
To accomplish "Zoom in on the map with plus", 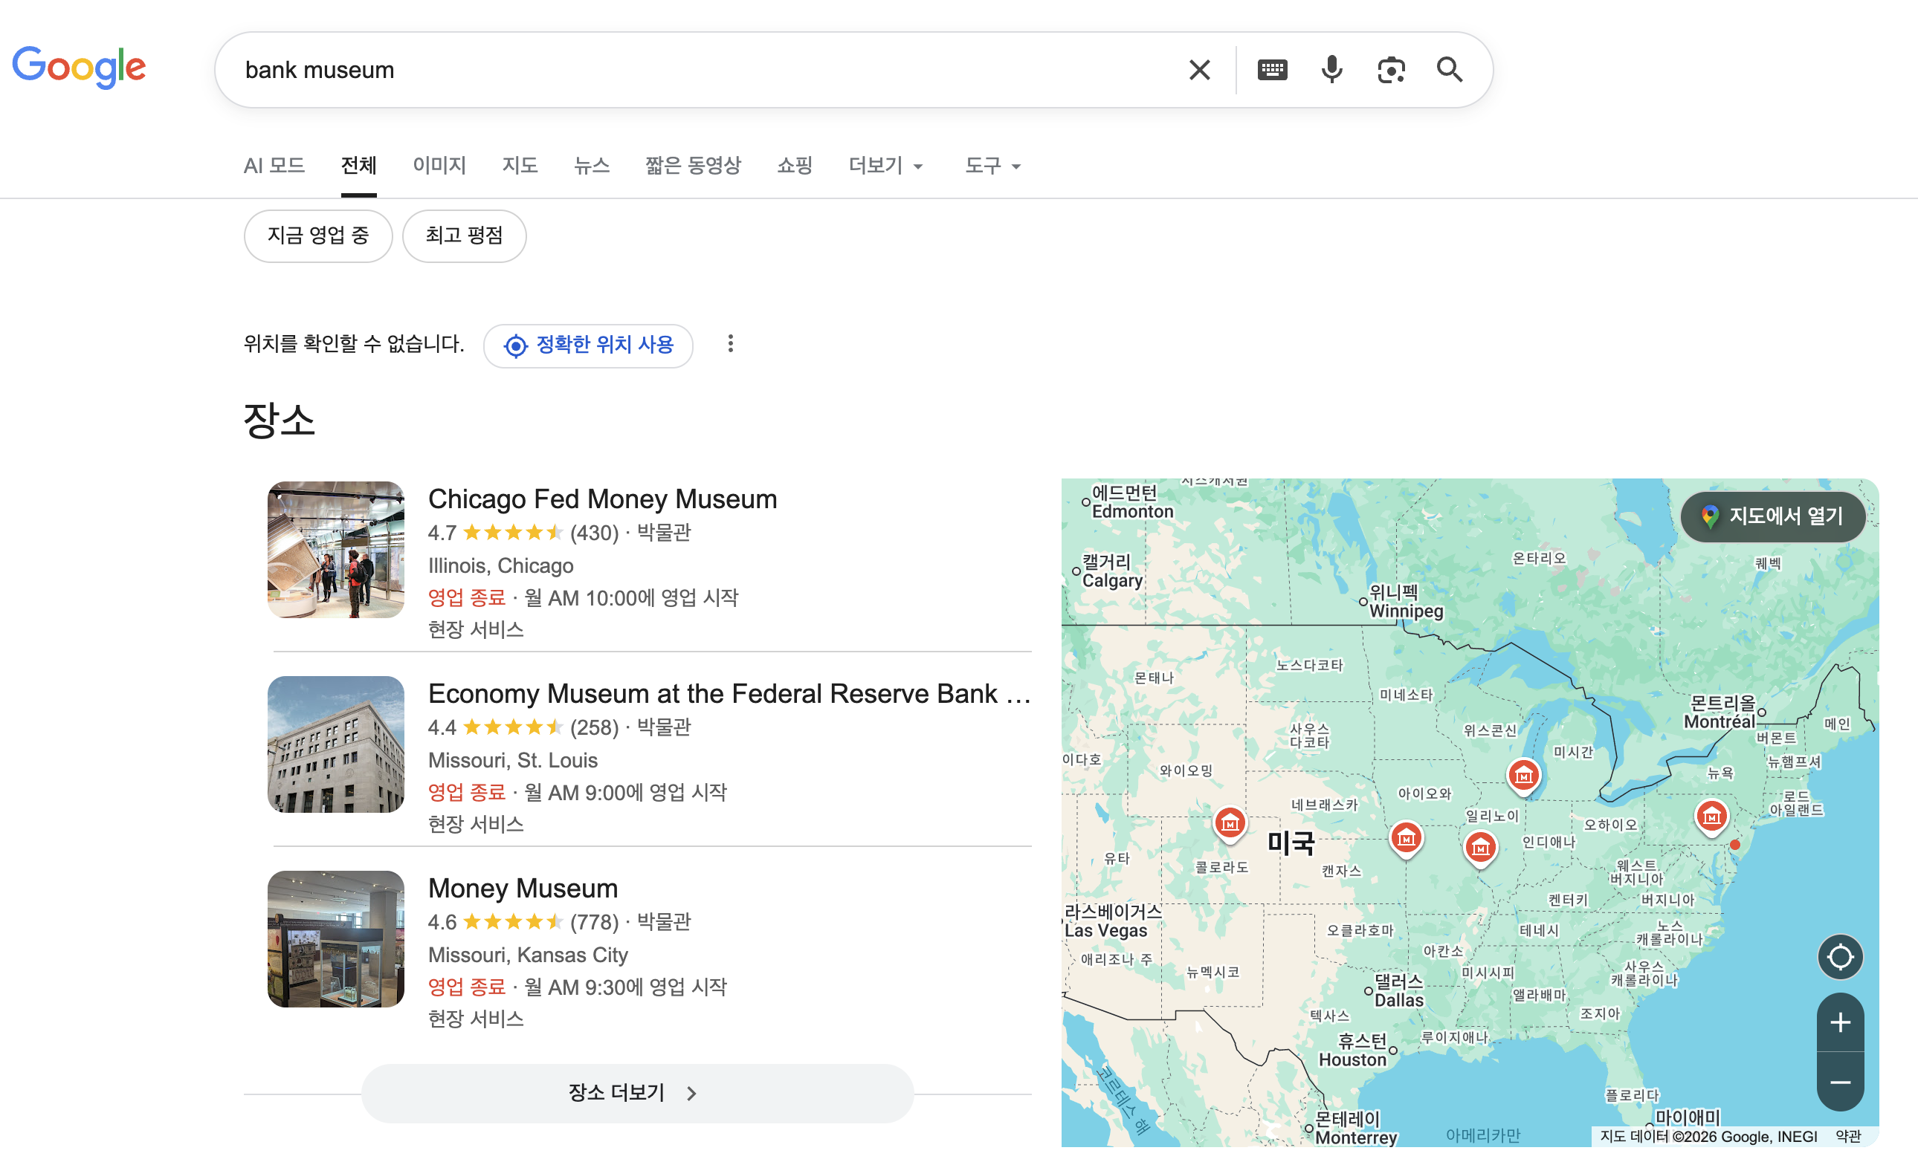I will [x=1839, y=1022].
